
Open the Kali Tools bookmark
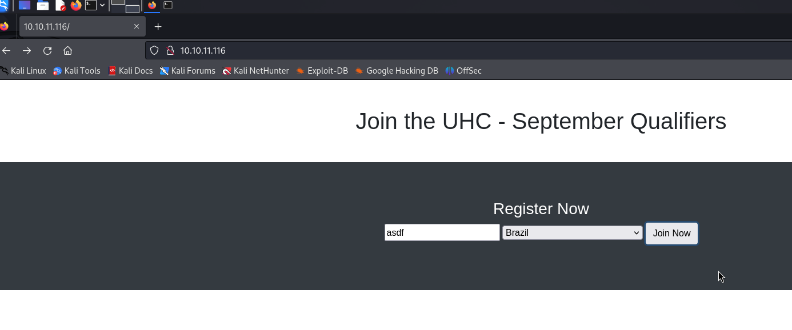pos(77,71)
